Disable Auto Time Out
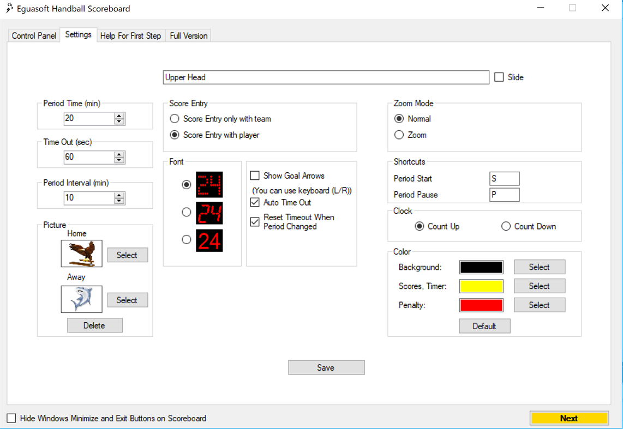Image resolution: width=623 pixels, height=429 pixels. 254,202
